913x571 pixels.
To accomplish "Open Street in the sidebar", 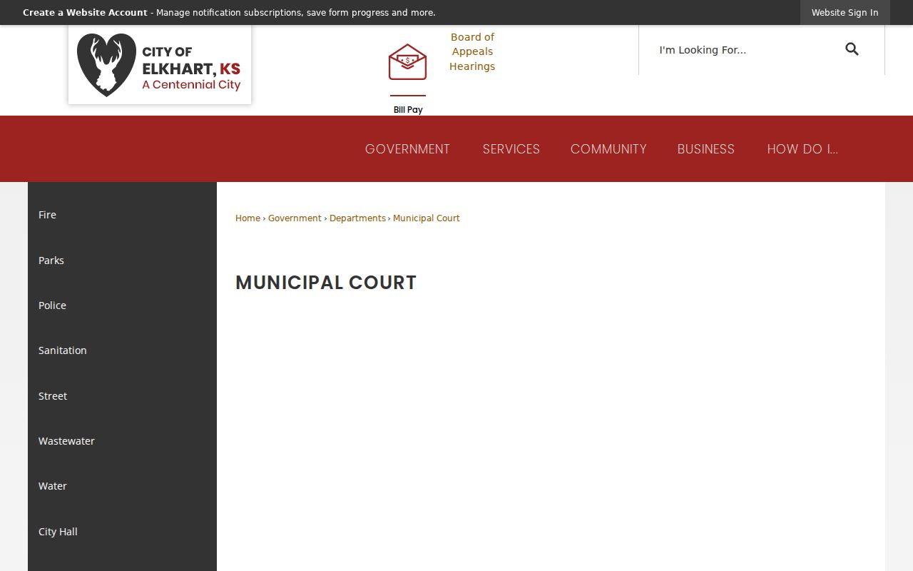I will [x=122, y=396].
